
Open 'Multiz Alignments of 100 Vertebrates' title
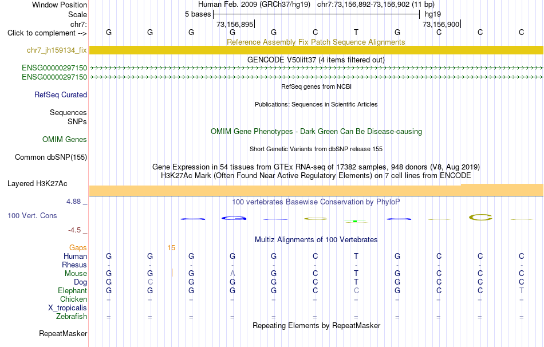(316, 240)
